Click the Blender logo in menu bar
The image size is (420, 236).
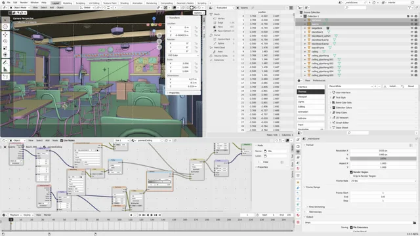(3, 3)
